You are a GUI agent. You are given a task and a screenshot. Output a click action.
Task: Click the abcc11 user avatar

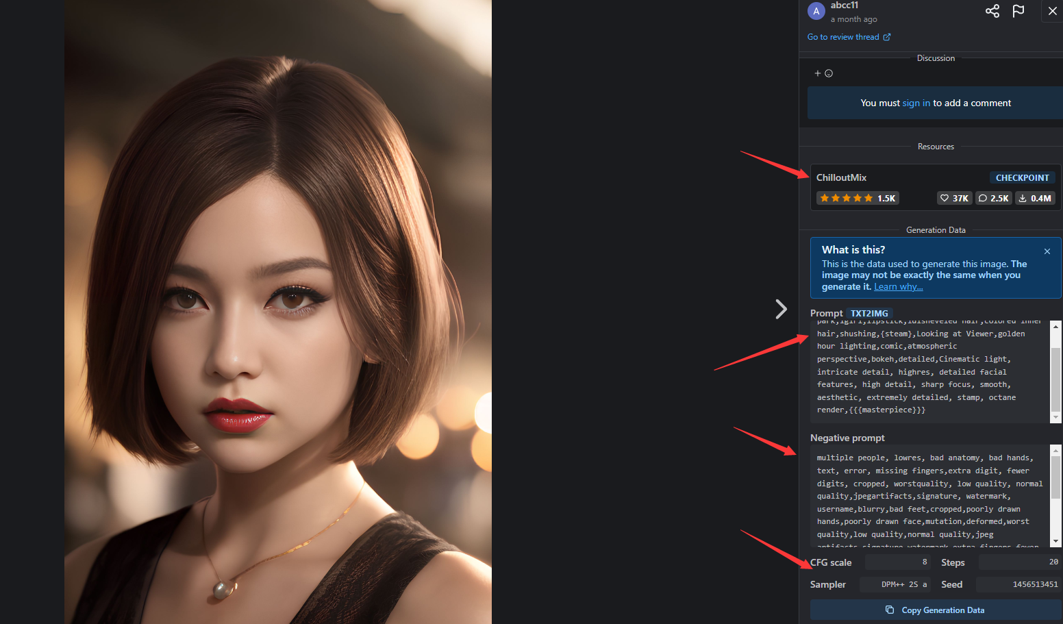816,11
